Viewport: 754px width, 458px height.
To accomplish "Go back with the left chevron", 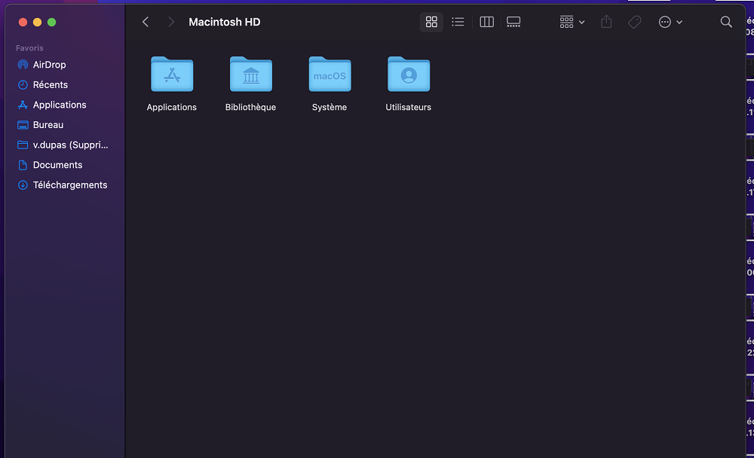I will (146, 22).
